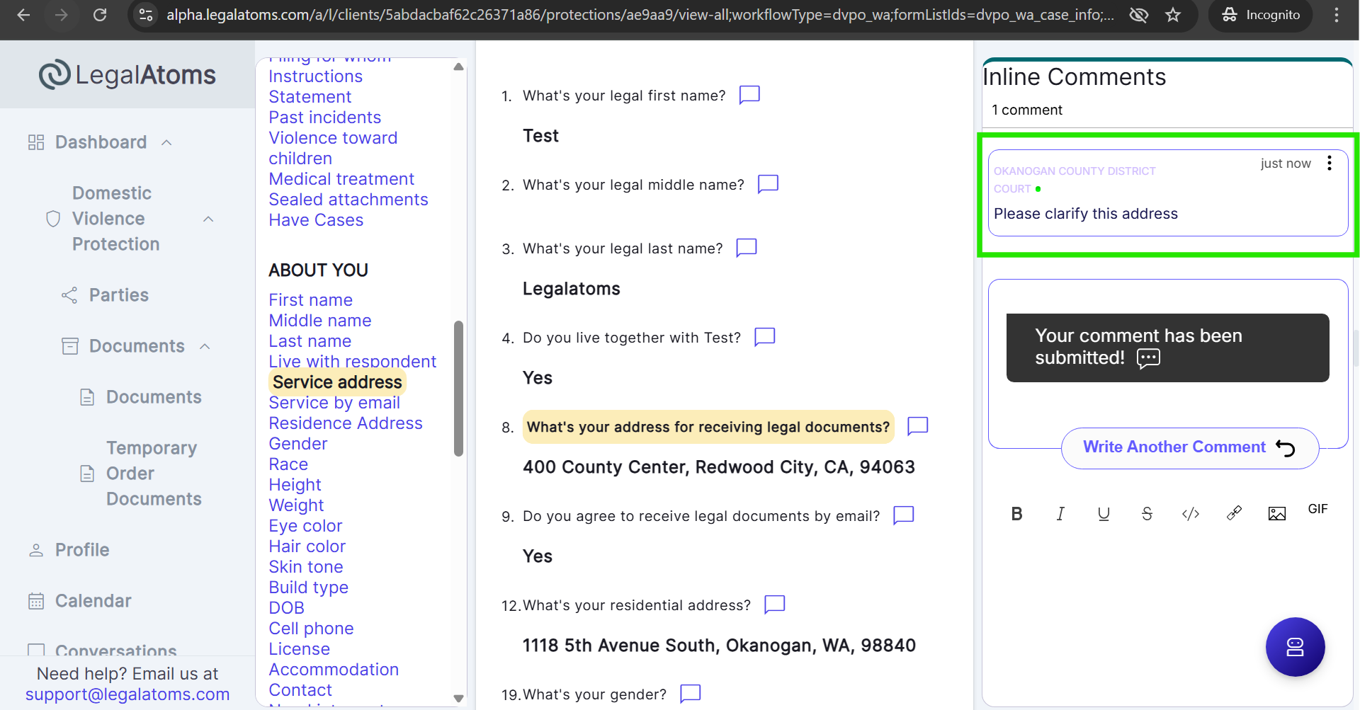Viewport: 1360px width, 710px height.
Task: Open Parties in the sidebar
Action: 118,295
